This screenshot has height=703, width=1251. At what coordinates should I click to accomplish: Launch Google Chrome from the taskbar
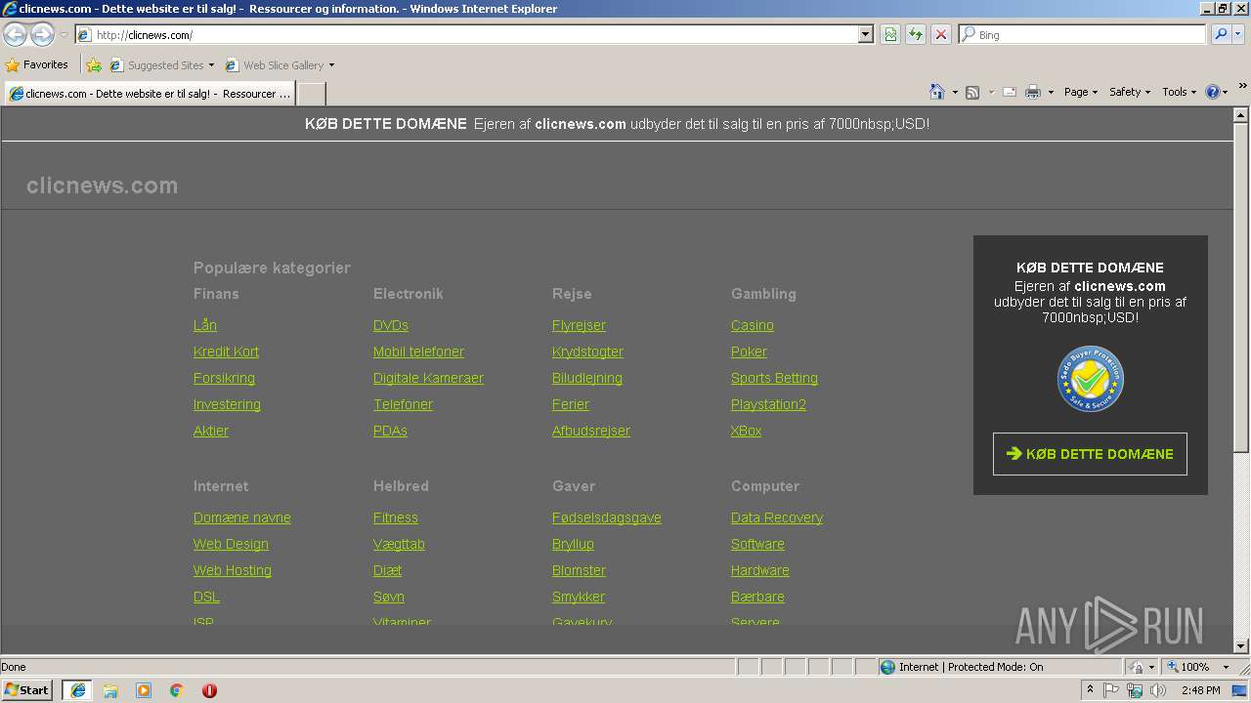click(177, 690)
